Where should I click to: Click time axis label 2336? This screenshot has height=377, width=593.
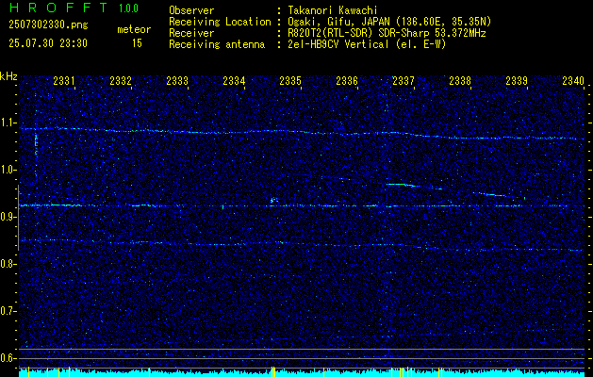(347, 81)
